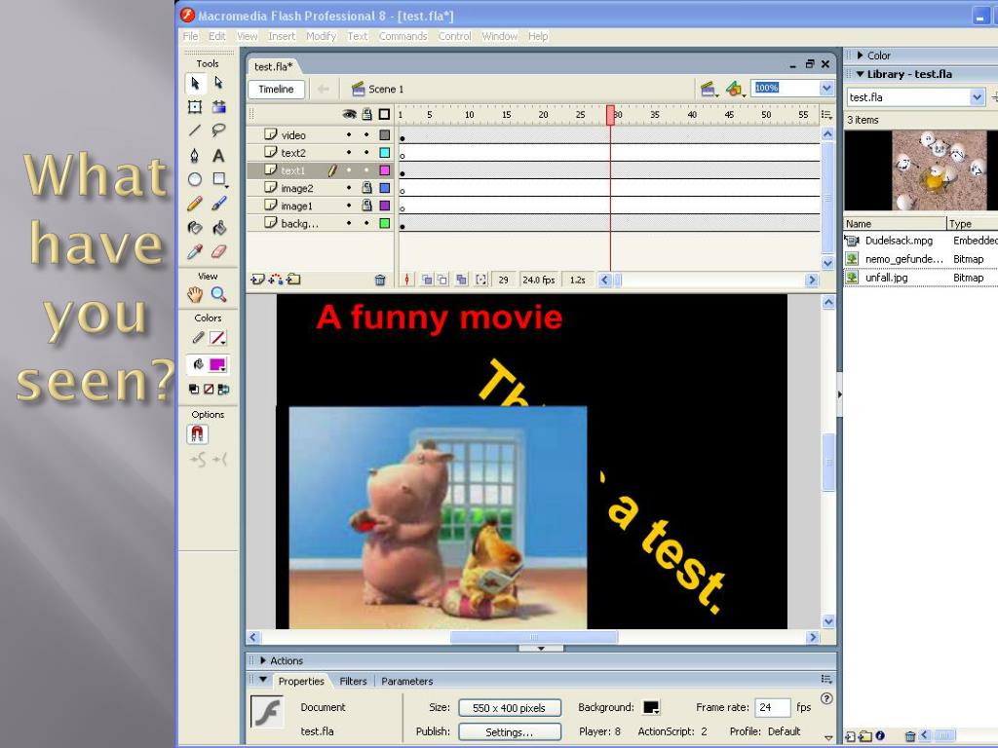
Task: Toggle Edit Multiple Frames button
Action: [461, 280]
